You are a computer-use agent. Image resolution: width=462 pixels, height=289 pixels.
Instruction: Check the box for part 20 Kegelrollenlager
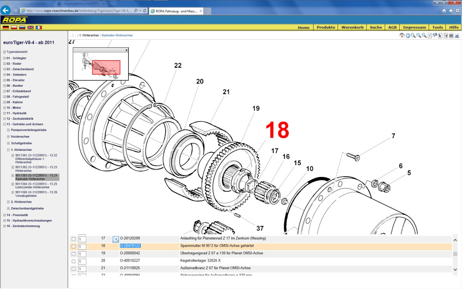click(x=74, y=261)
